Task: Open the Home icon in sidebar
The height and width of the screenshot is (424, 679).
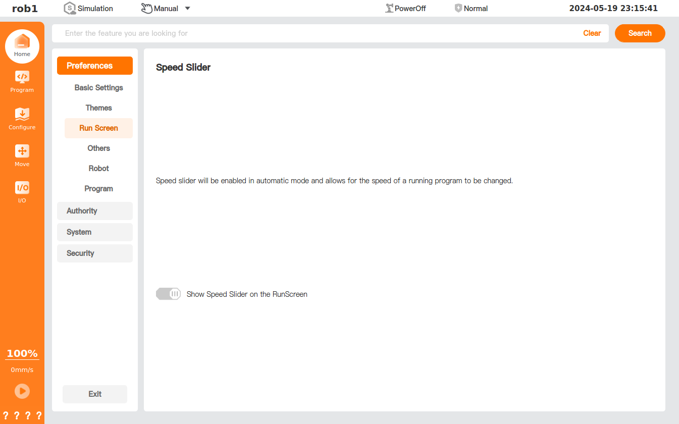Action: click(x=22, y=42)
